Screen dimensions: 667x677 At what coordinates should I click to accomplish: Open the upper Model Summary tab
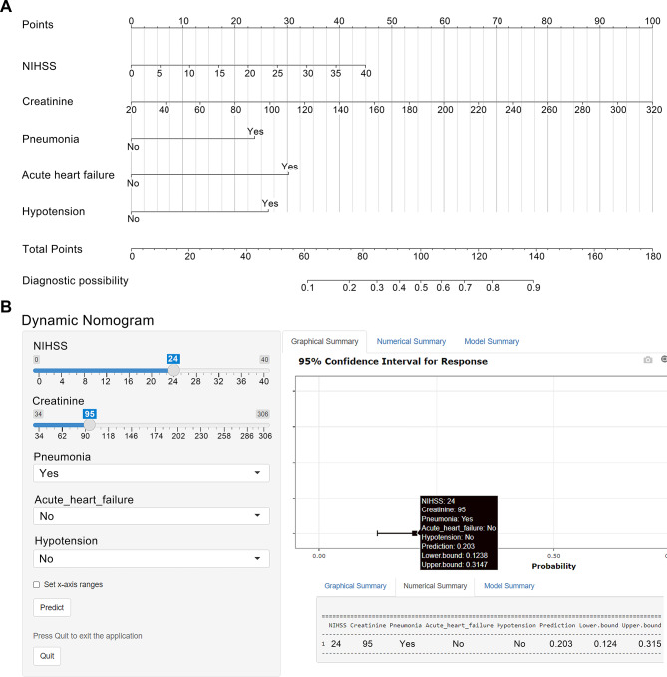[x=492, y=341]
